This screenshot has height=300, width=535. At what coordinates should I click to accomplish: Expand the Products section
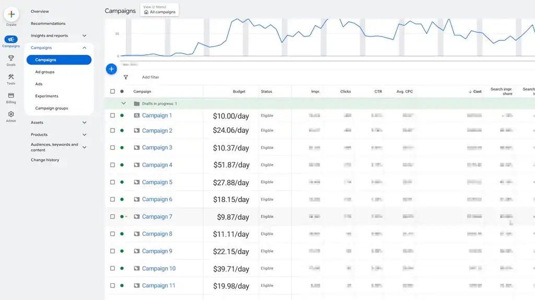(84, 135)
